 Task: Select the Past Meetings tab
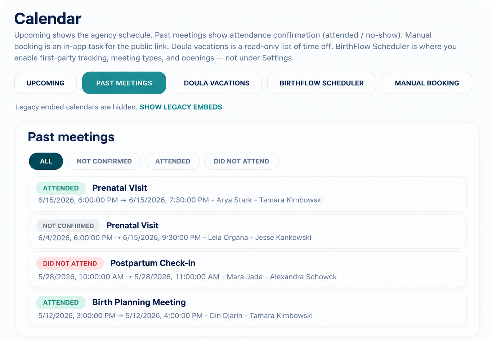(124, 83)
